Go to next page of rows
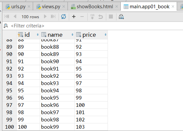The width and height of the screenshot is (183, 131). 45,17
